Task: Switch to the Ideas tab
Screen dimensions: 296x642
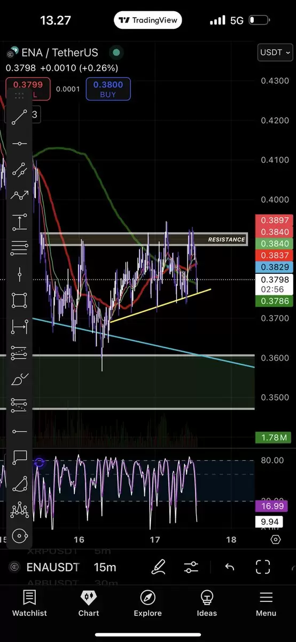Action: tap(207, 604)
